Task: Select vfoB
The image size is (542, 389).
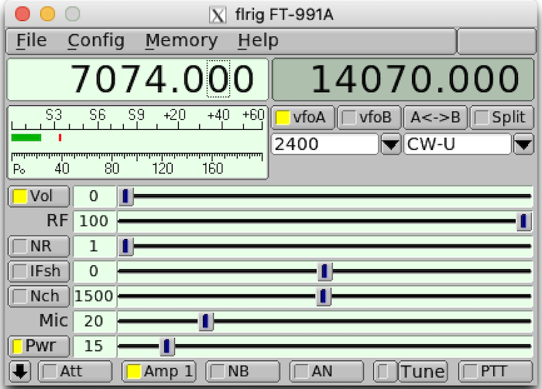Action: click(x=369, y=118)
